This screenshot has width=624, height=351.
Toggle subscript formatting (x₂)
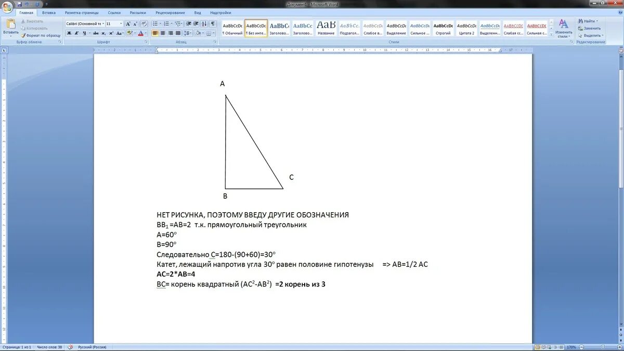click(103, 33)
